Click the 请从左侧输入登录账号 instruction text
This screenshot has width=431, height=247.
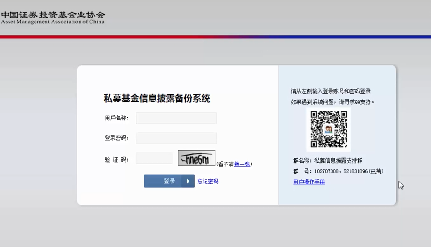click(331, 91)
